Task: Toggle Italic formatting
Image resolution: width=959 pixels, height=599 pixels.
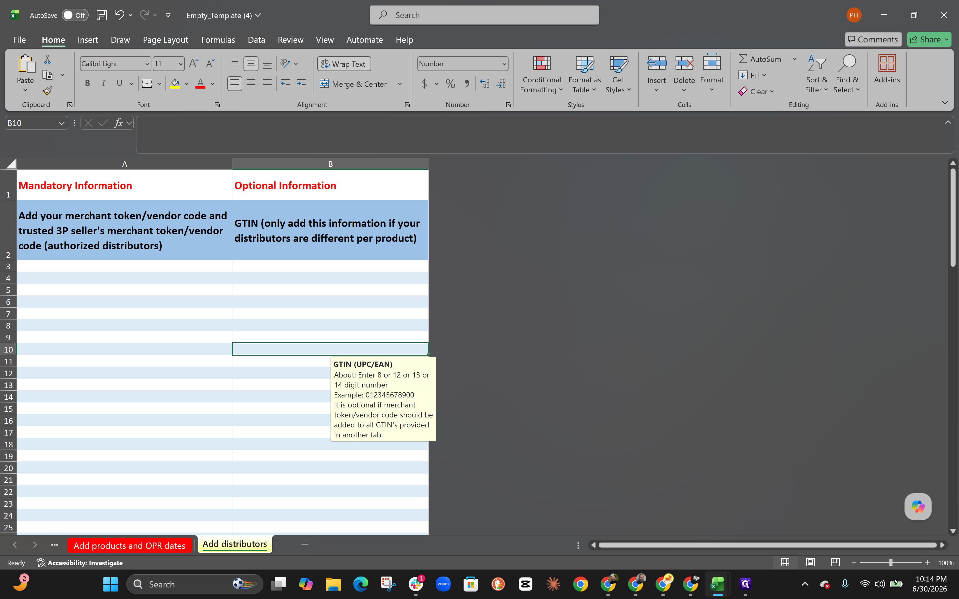Action: 103,84
